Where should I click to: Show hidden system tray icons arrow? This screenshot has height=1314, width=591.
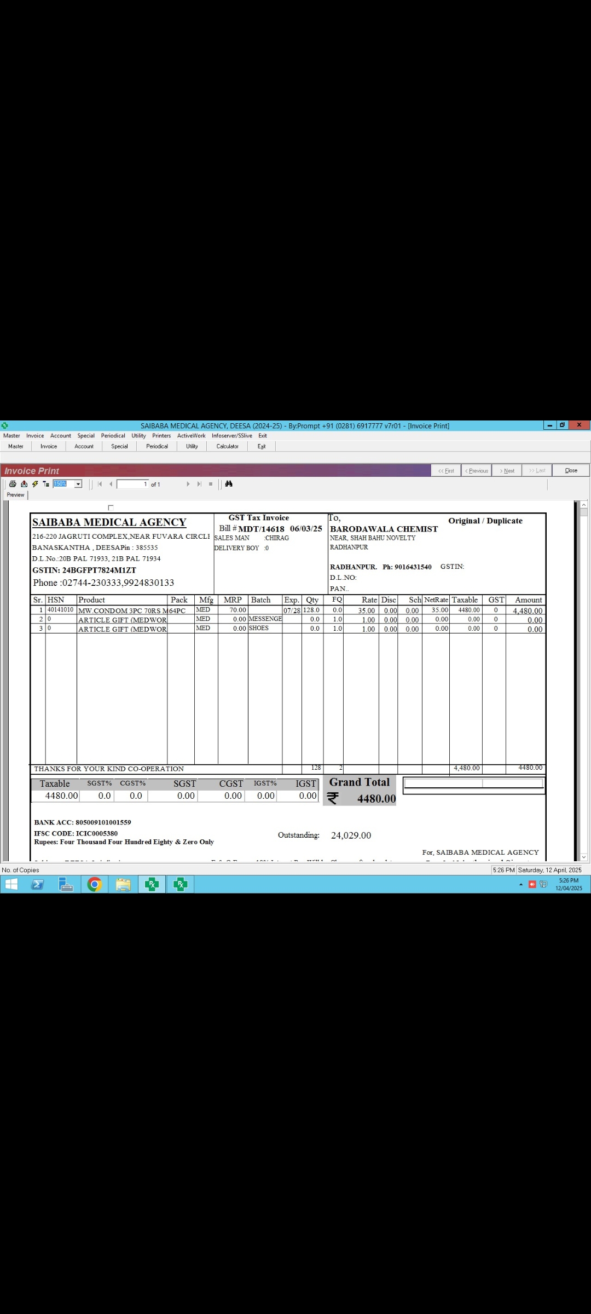point(520,885)
